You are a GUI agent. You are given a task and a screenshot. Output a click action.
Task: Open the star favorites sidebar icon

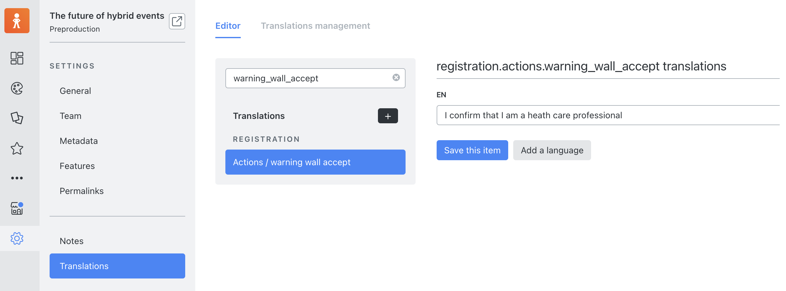[x=17, y=148]
